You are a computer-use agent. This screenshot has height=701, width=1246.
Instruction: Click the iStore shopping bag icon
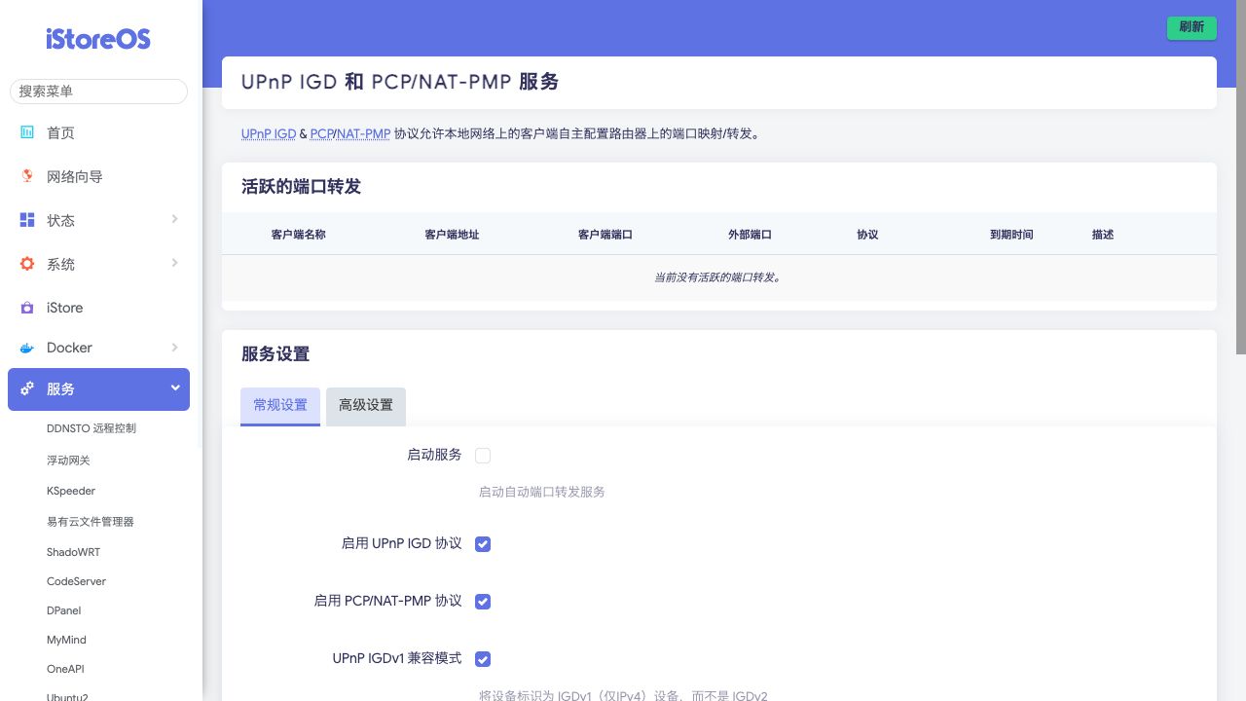(27, 308)
